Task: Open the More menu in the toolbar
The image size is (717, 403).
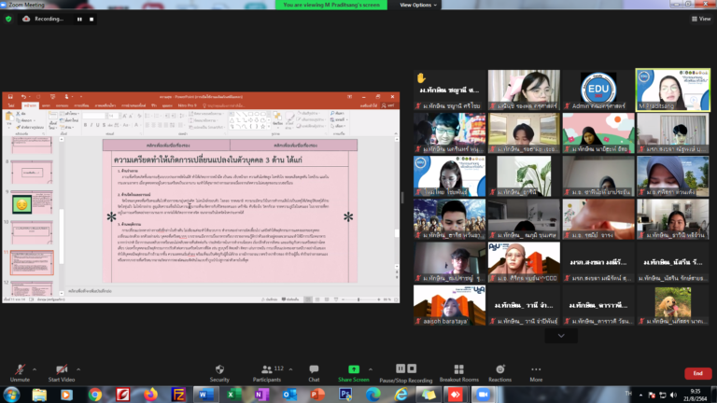Action: point(536,369)
